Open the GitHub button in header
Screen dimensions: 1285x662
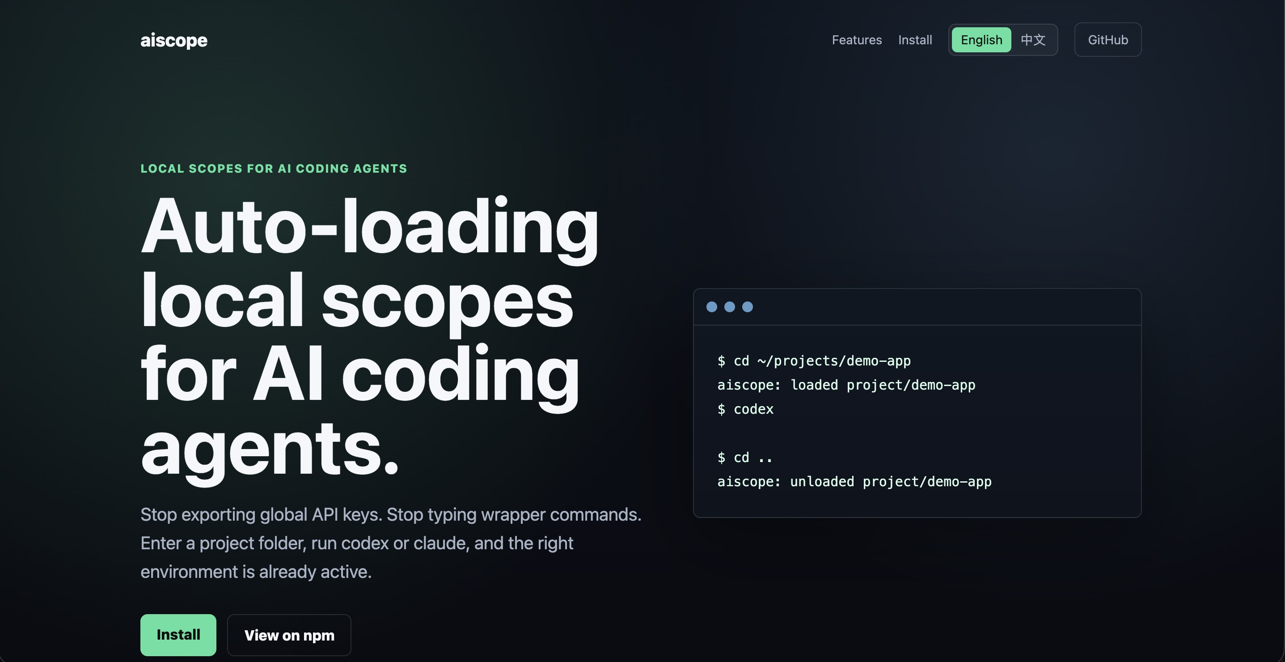(x=1107, y=40)
